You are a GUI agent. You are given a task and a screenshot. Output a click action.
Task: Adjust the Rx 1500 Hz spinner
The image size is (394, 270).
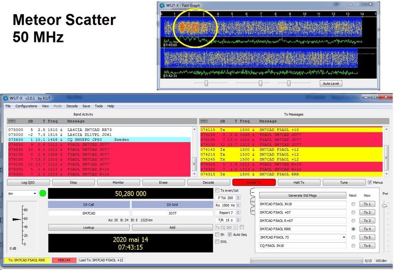tap(238, 205)
